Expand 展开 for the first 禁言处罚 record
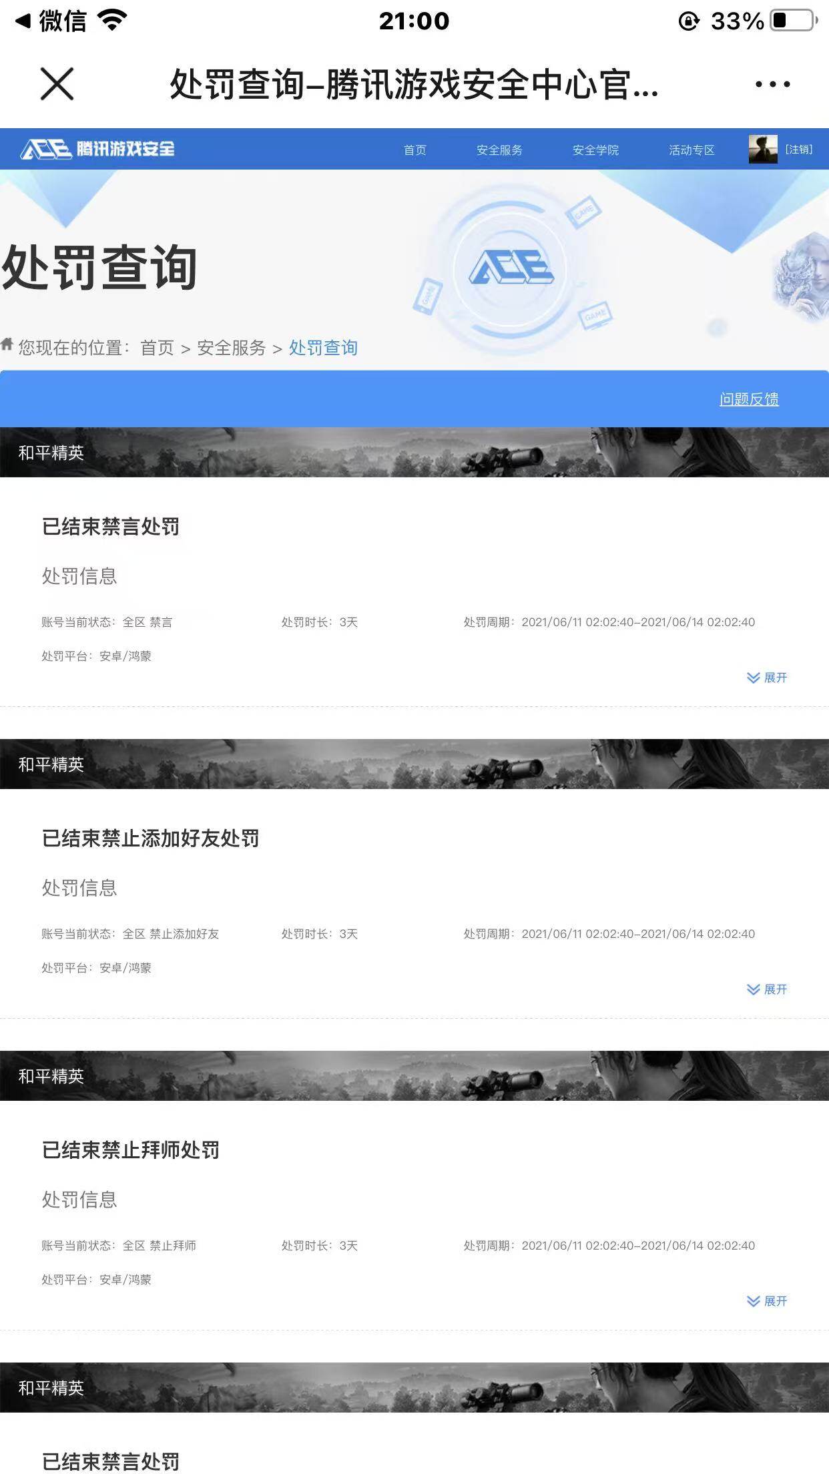Image resolution: width=829 pixels, height=1474 pixels. [x=767, y=678]
